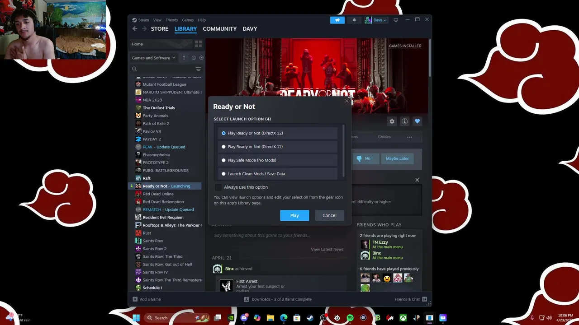The height and width of the screenshot is (325, 579).
Task: Open the game info icon on Ready or Not page
Action: [x=405, y=121]
